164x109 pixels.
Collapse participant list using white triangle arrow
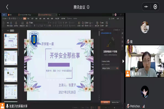(123, 61)
